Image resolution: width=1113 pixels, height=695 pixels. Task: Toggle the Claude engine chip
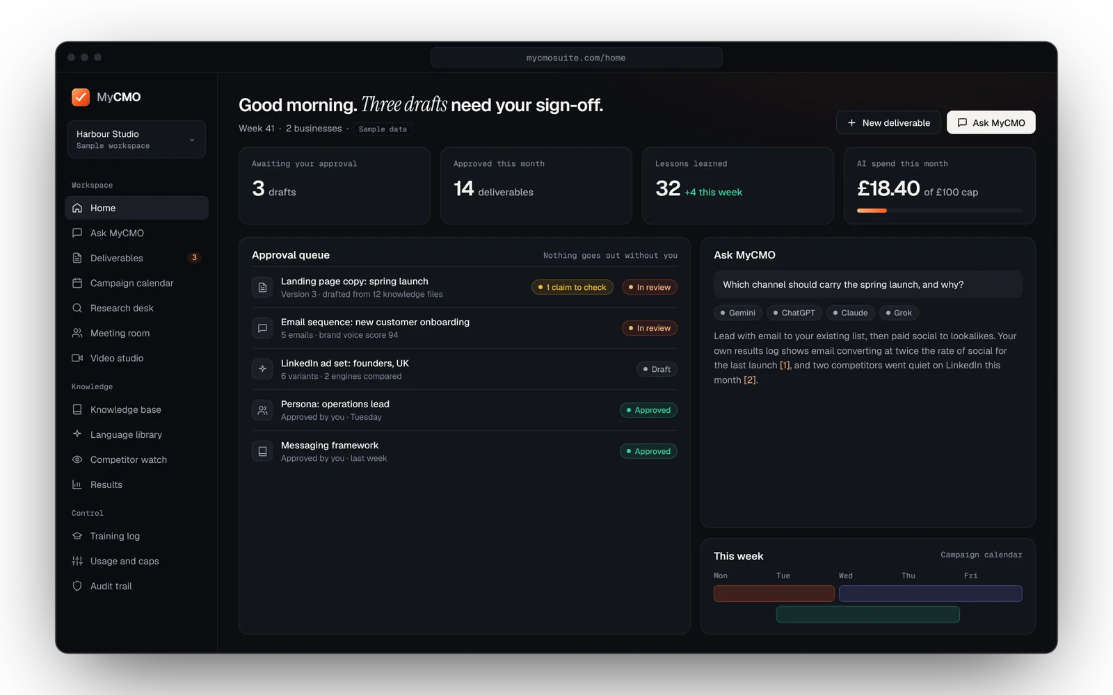click(850, 313)
